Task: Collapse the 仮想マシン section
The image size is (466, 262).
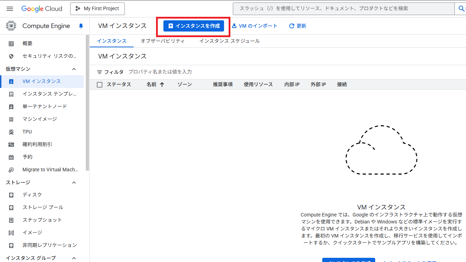Action: point(74,69)
